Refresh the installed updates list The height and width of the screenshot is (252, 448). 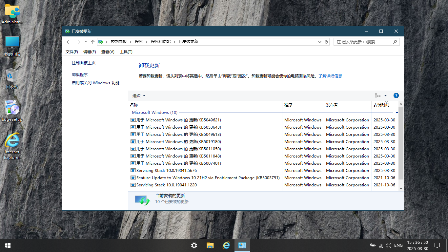326,42
